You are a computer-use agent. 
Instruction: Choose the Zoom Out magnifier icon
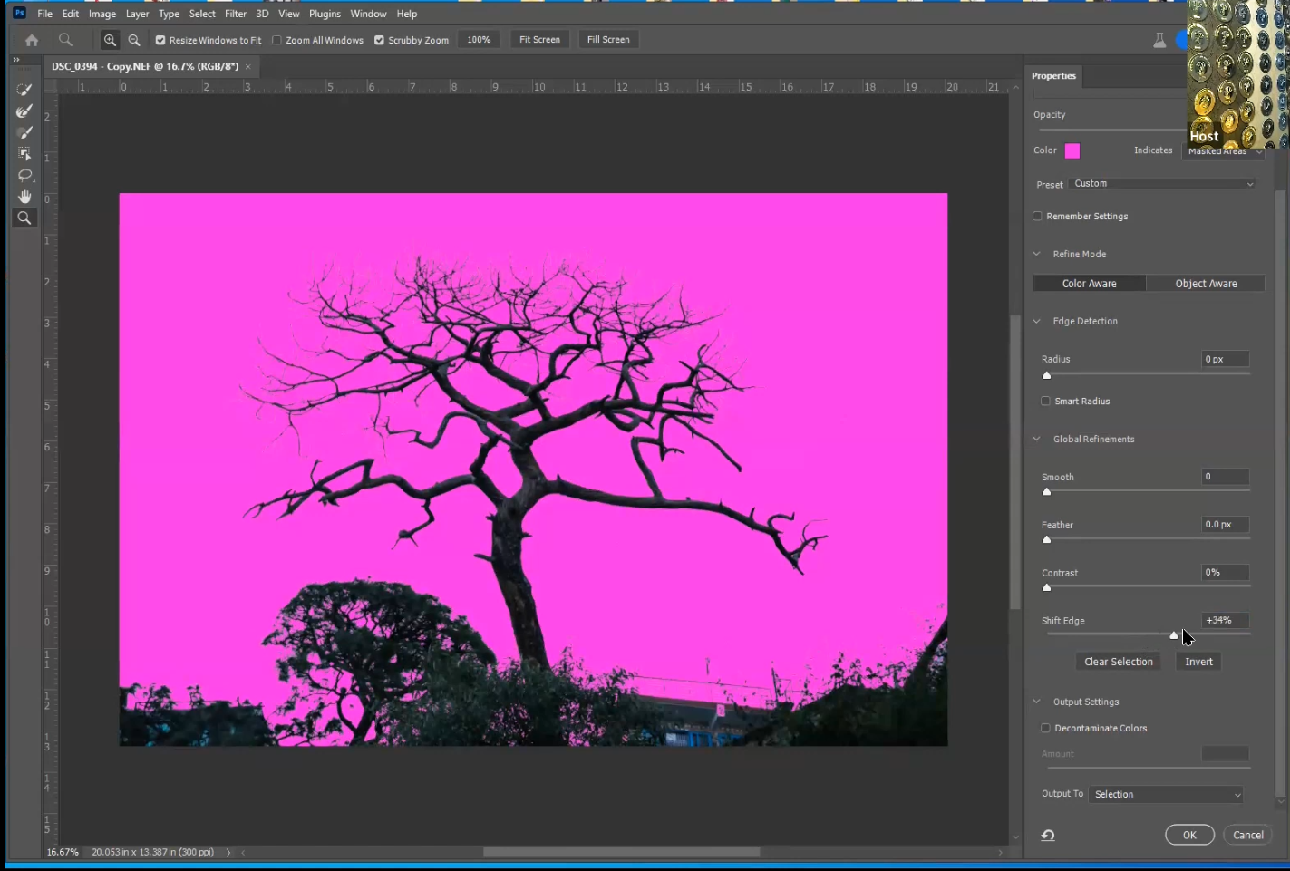(134, 40)
